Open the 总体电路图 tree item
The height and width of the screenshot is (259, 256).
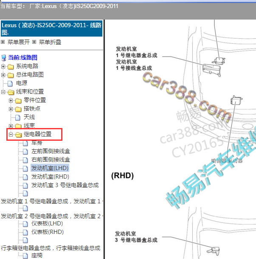click(x=30, y=75)
